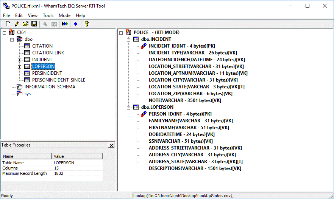Click the PERSINCIDENT table icon
The width and height of the screenshot is (334, 199).
(27, 73)
